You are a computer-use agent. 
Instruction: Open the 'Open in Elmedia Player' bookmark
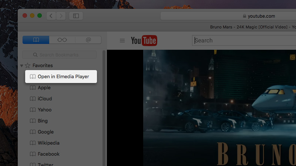click(61, 77)
